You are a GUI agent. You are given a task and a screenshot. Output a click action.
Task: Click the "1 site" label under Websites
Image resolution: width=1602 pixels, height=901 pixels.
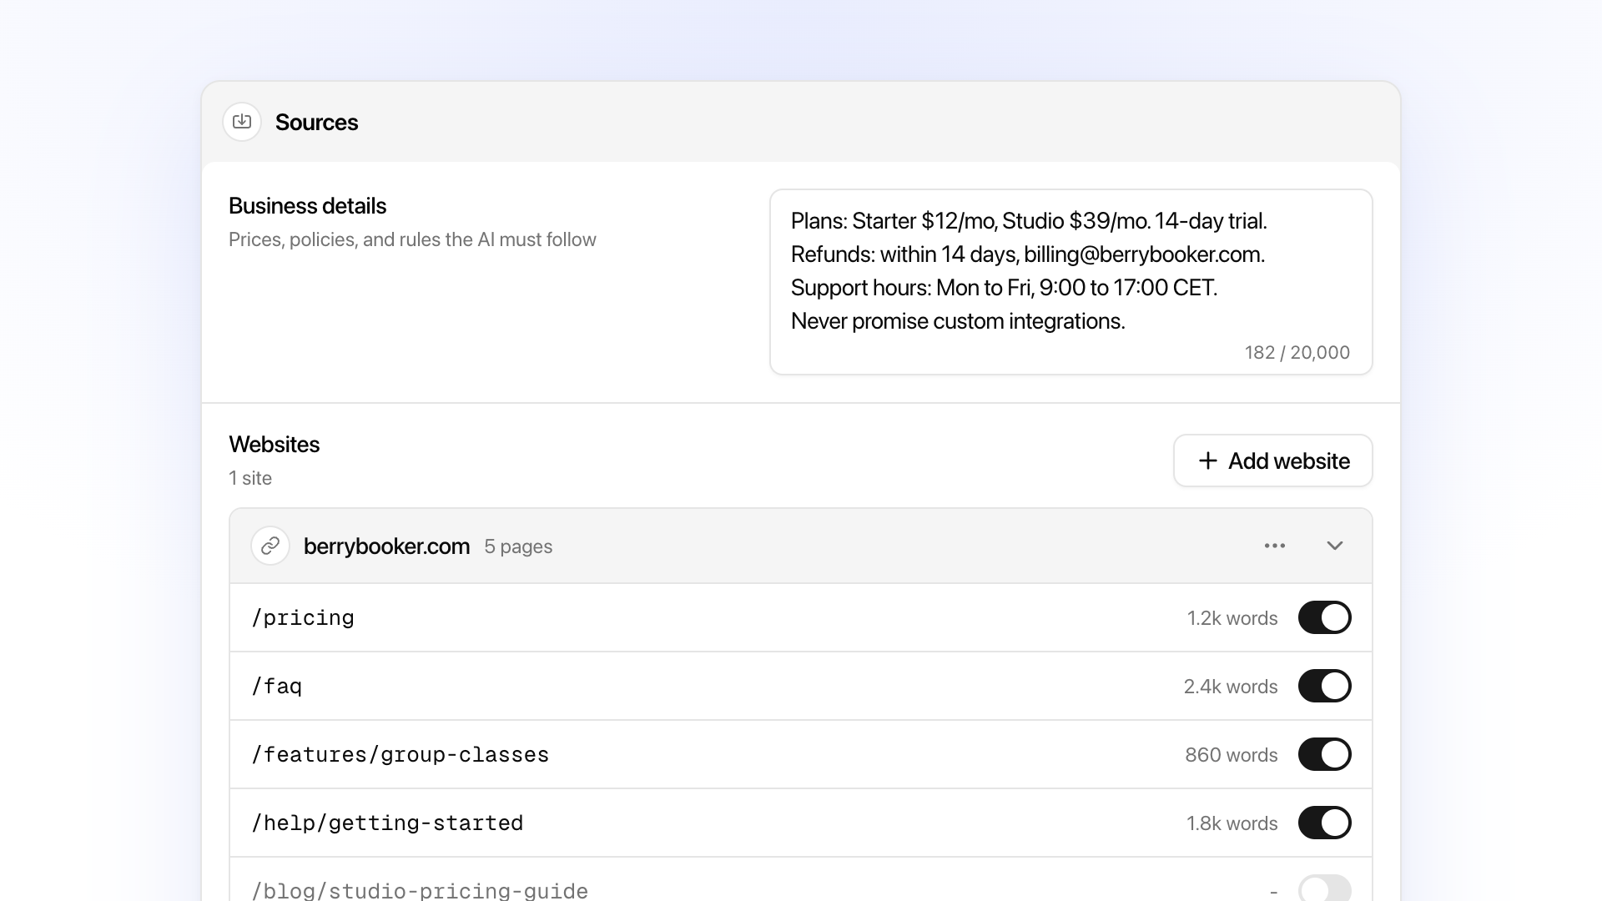pos(250,478)
